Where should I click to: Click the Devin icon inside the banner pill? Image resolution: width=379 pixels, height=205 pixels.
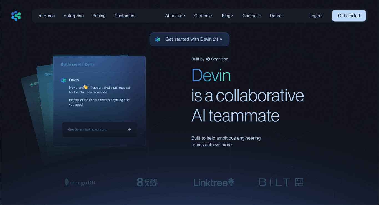point(158,39)
